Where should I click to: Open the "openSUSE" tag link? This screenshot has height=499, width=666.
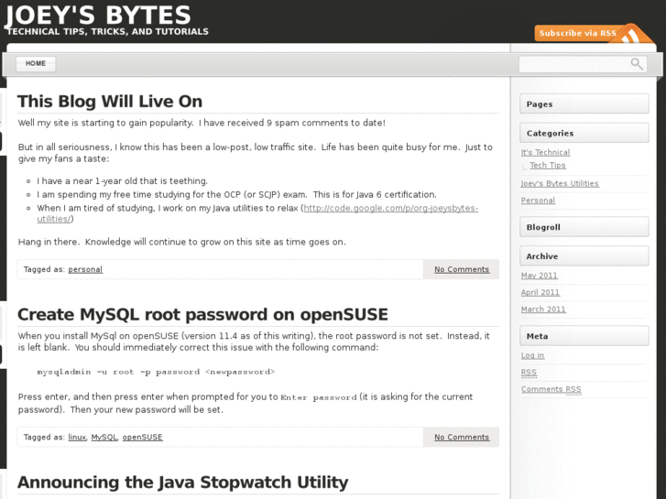coord(142,437)
